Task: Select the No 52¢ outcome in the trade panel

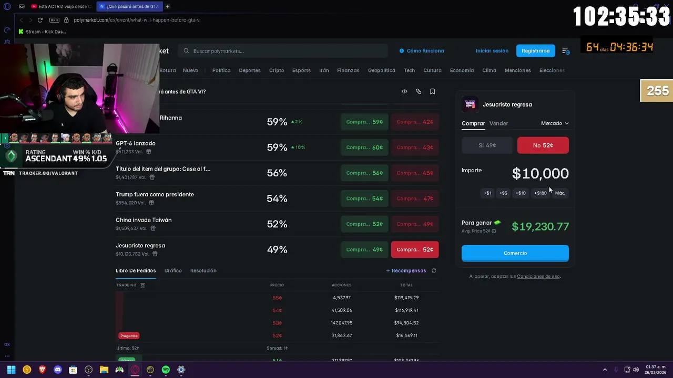Action: [x=543, y=145]
